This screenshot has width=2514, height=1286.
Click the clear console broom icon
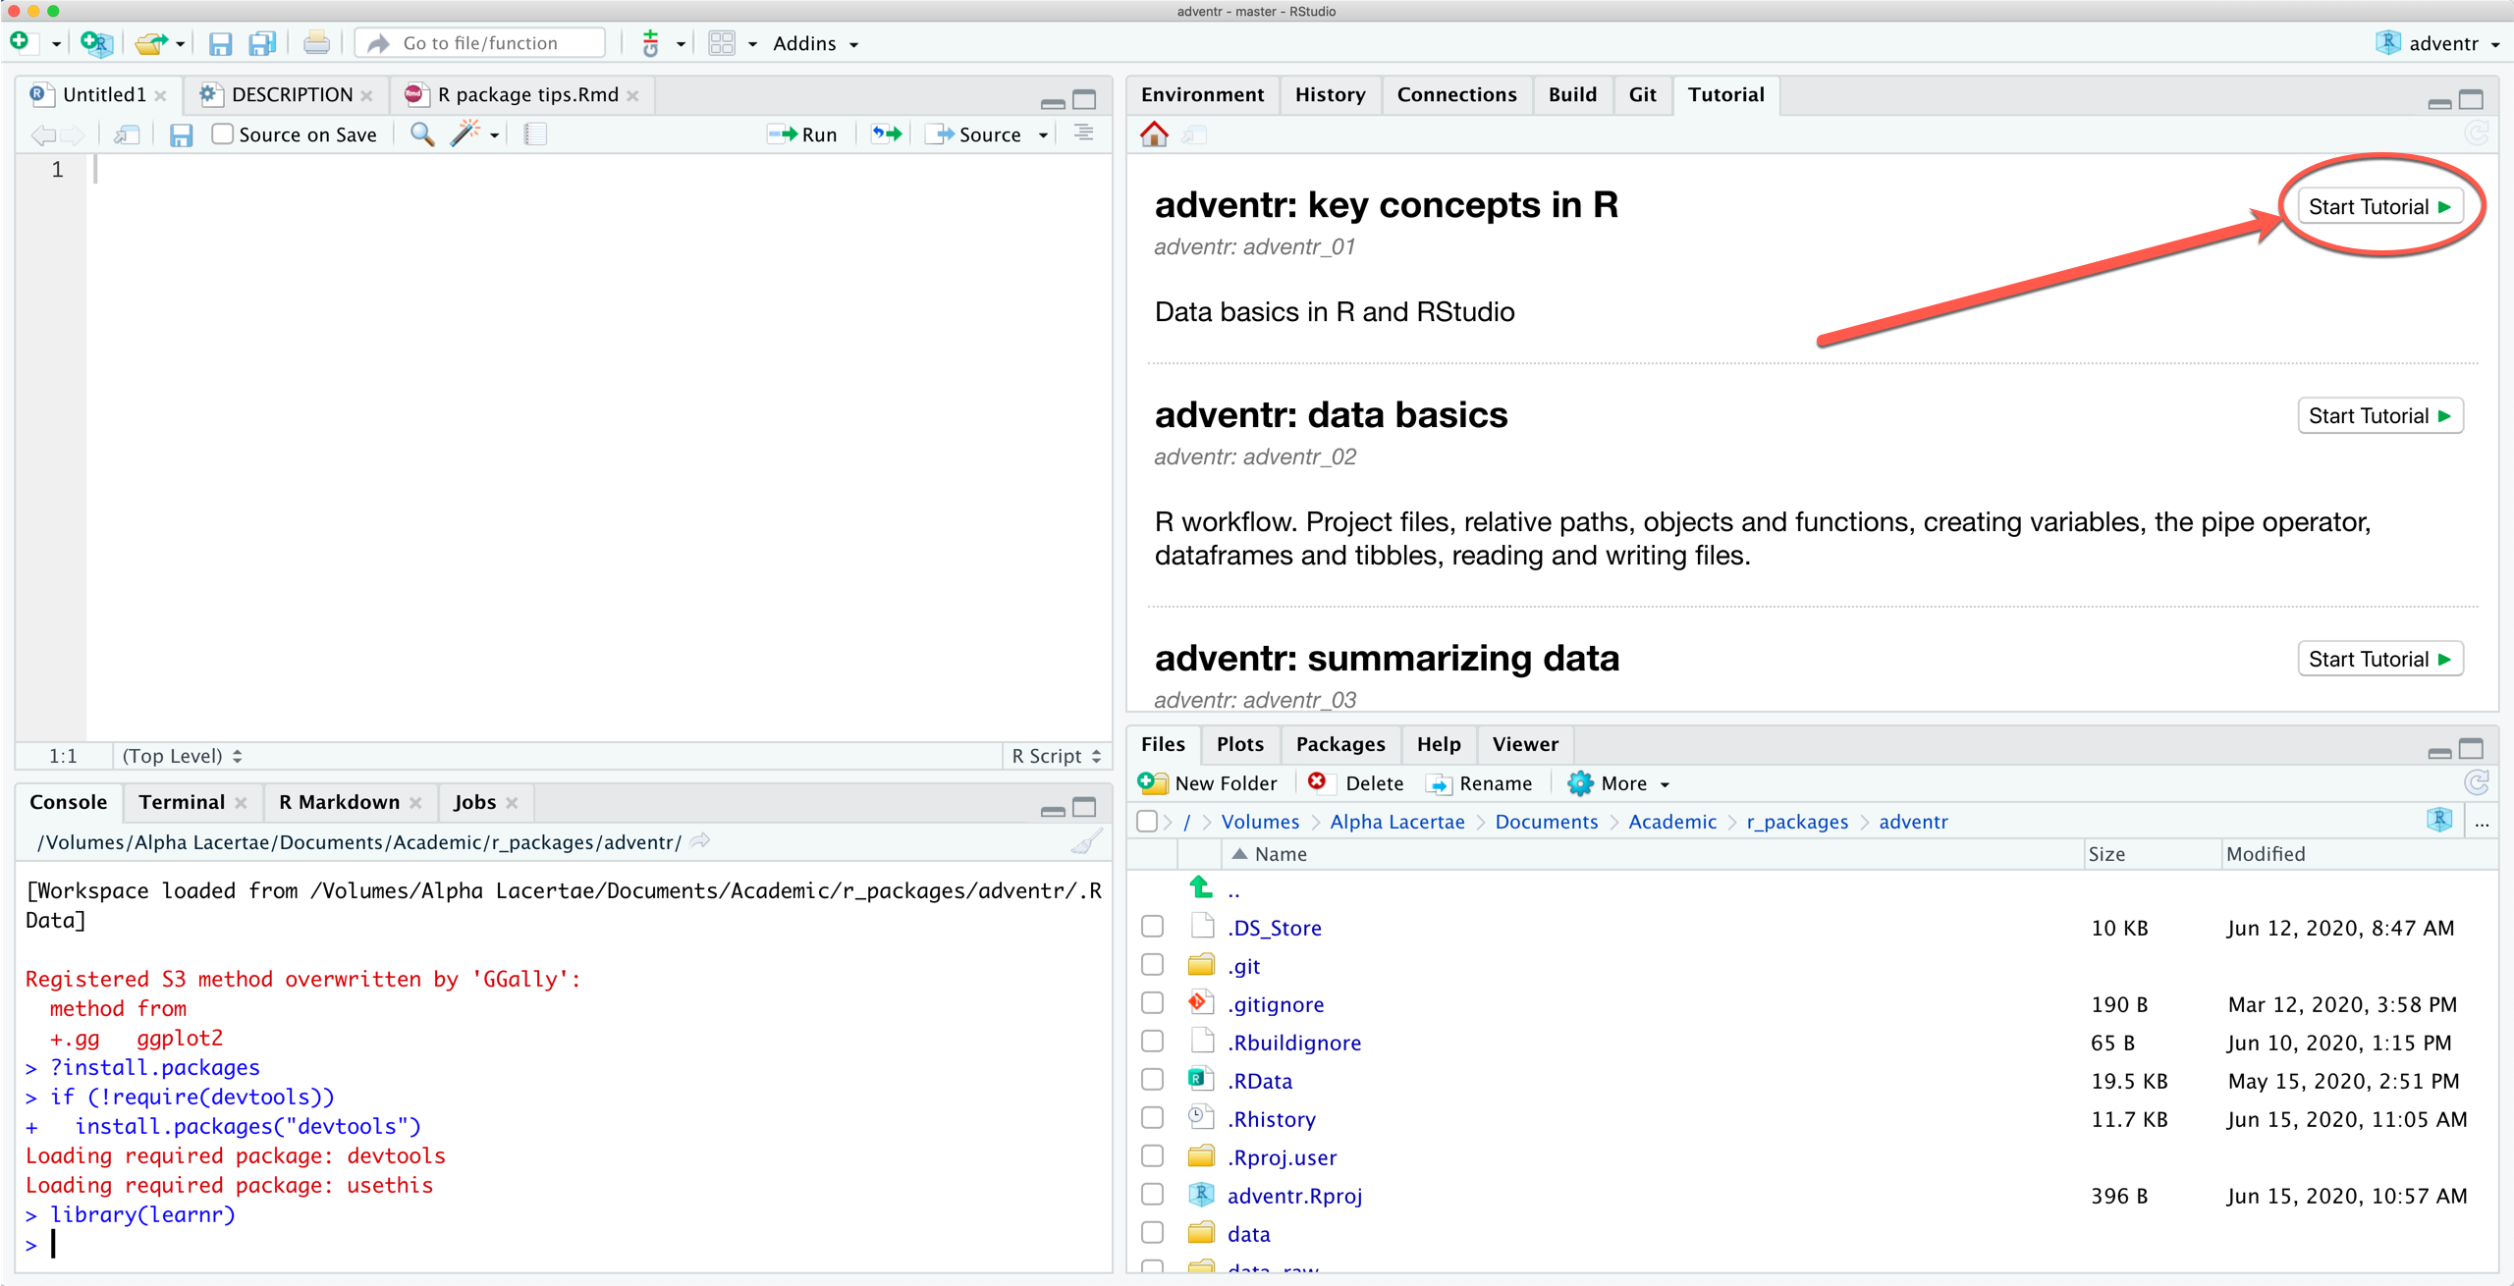[1086, 842]
